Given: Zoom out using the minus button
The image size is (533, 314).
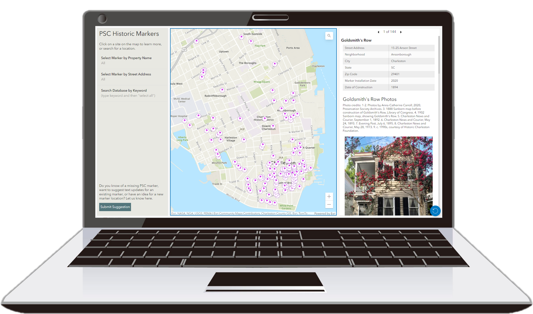Looking at the screenshot, I should 329,205.
